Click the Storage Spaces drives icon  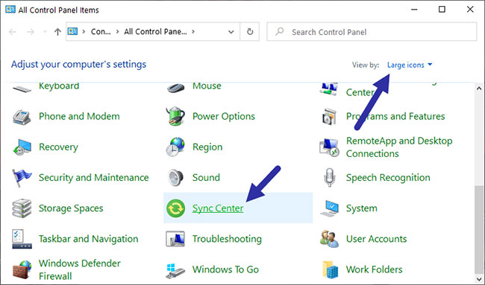(22, 208)
